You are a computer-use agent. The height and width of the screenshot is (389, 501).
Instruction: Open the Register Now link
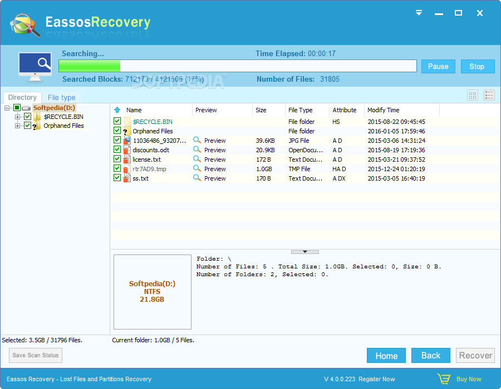tap(377, 379)
